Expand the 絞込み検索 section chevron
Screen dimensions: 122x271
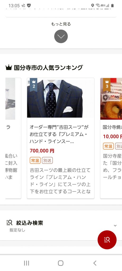pos(115,225)
